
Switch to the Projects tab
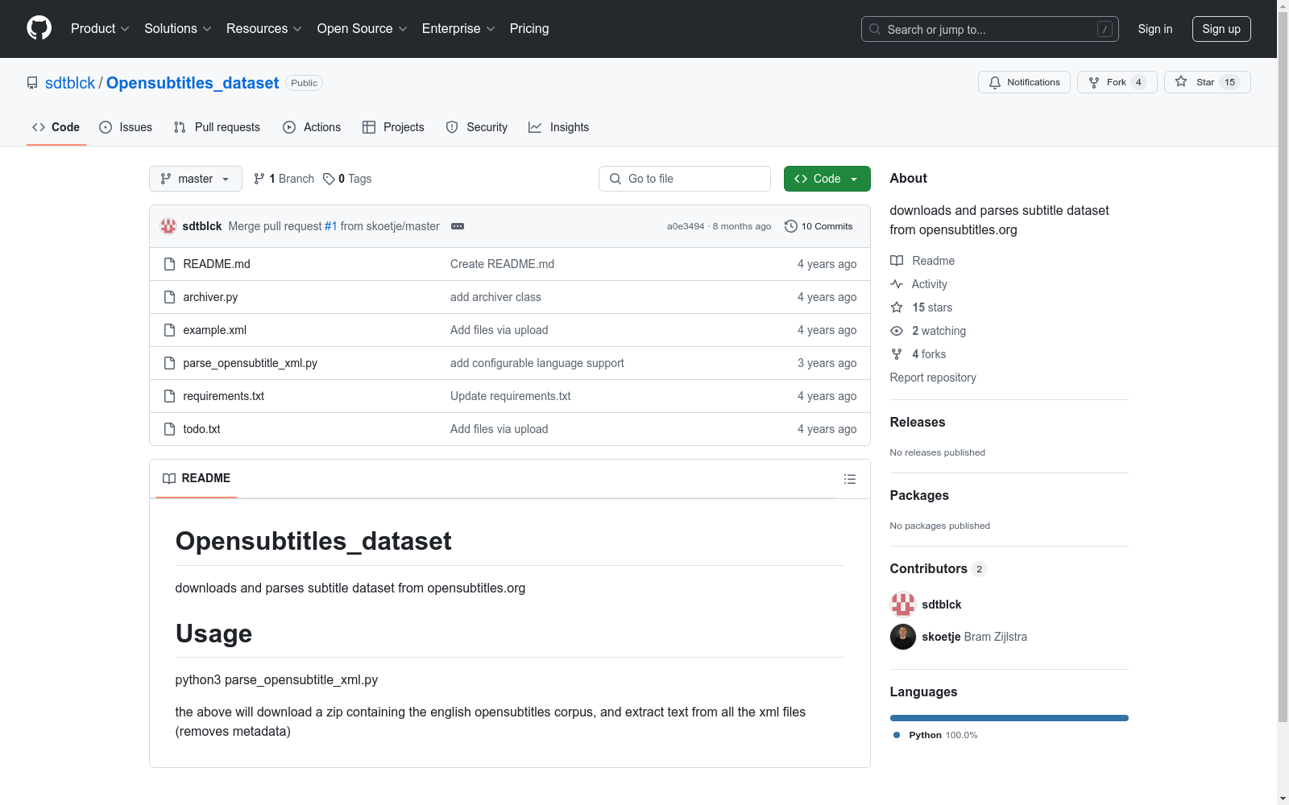pos(393,127)
